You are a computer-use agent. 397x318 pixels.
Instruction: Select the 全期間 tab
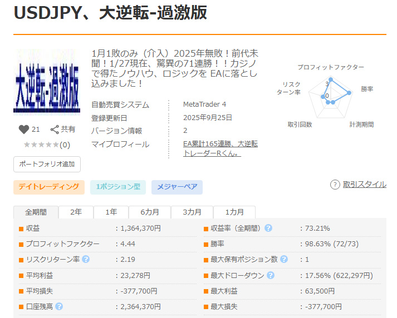(x=36, y=212)
